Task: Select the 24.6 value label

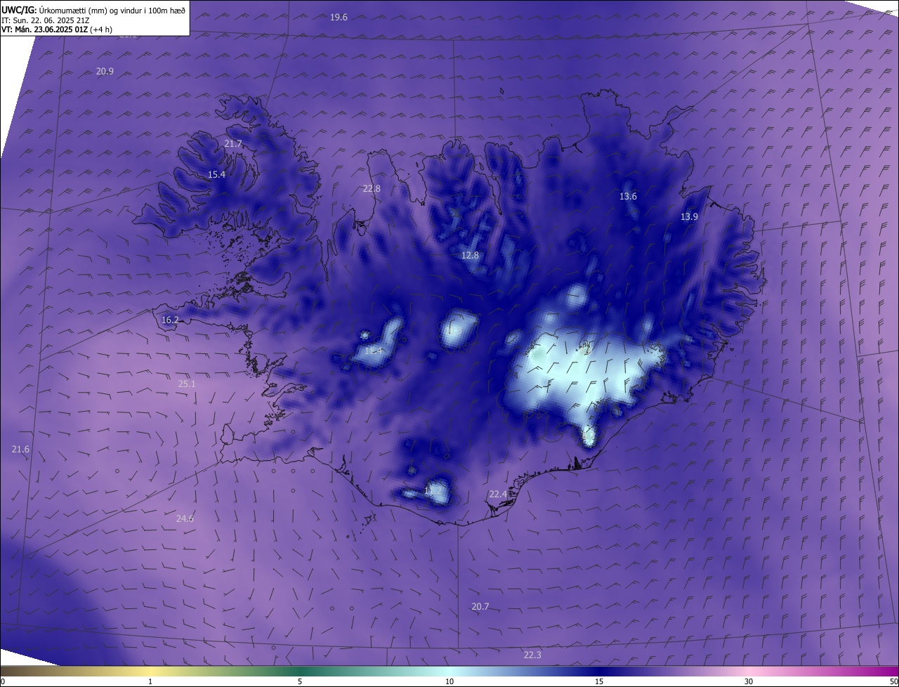Action: pos(185,518)
